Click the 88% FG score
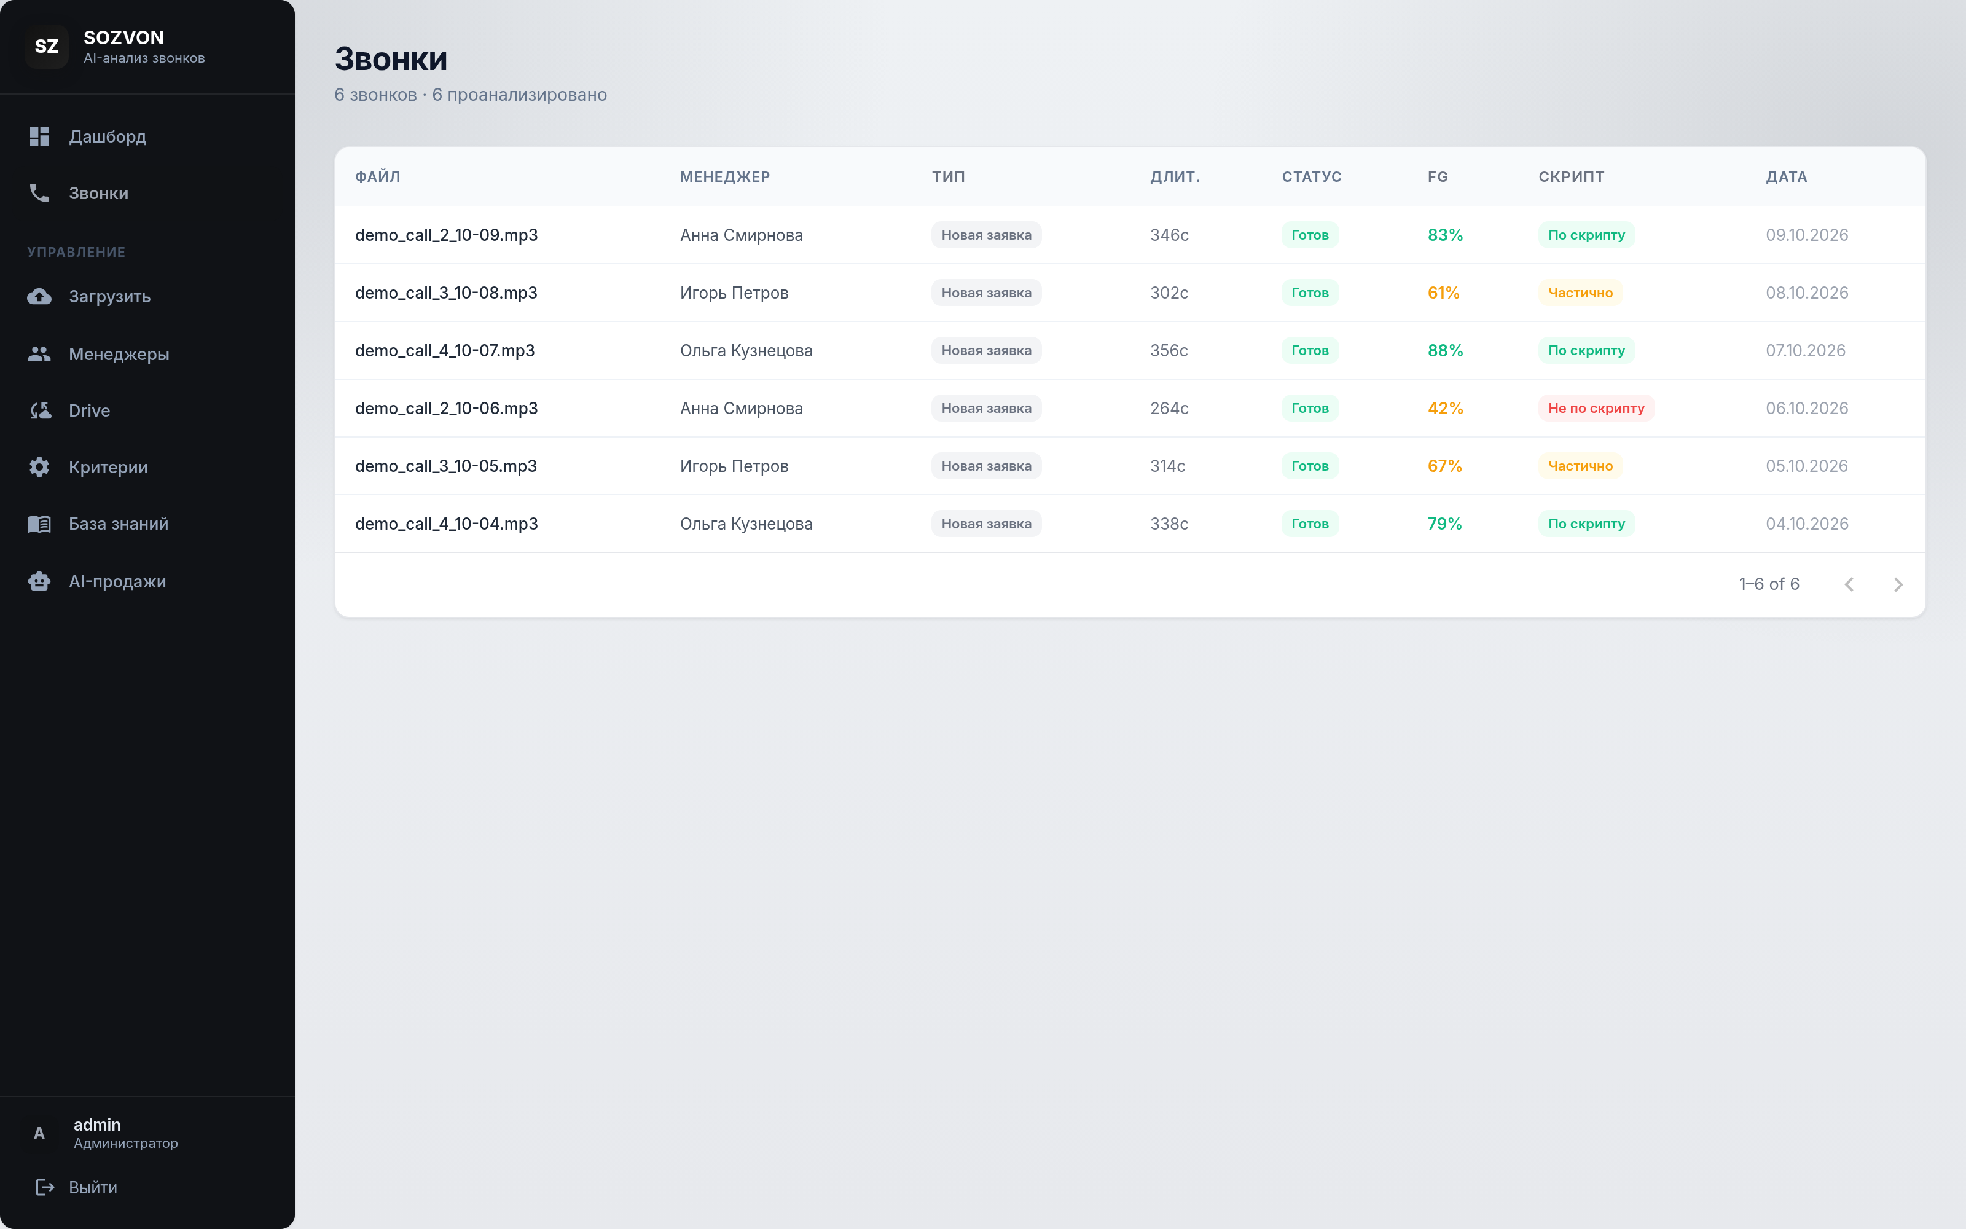This screenshot has height=1229, width=1966. 1445,350
